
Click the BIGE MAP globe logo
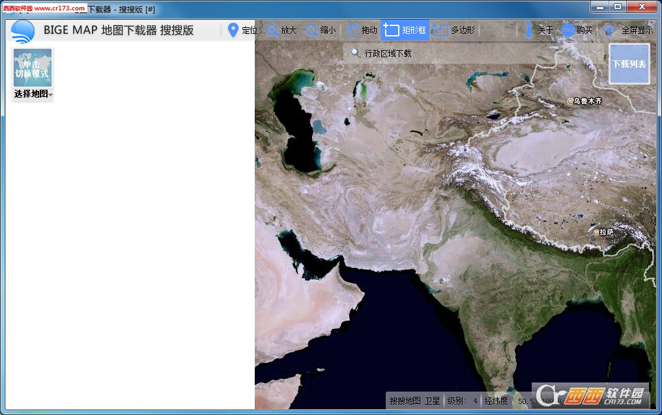tap(23, 31)
